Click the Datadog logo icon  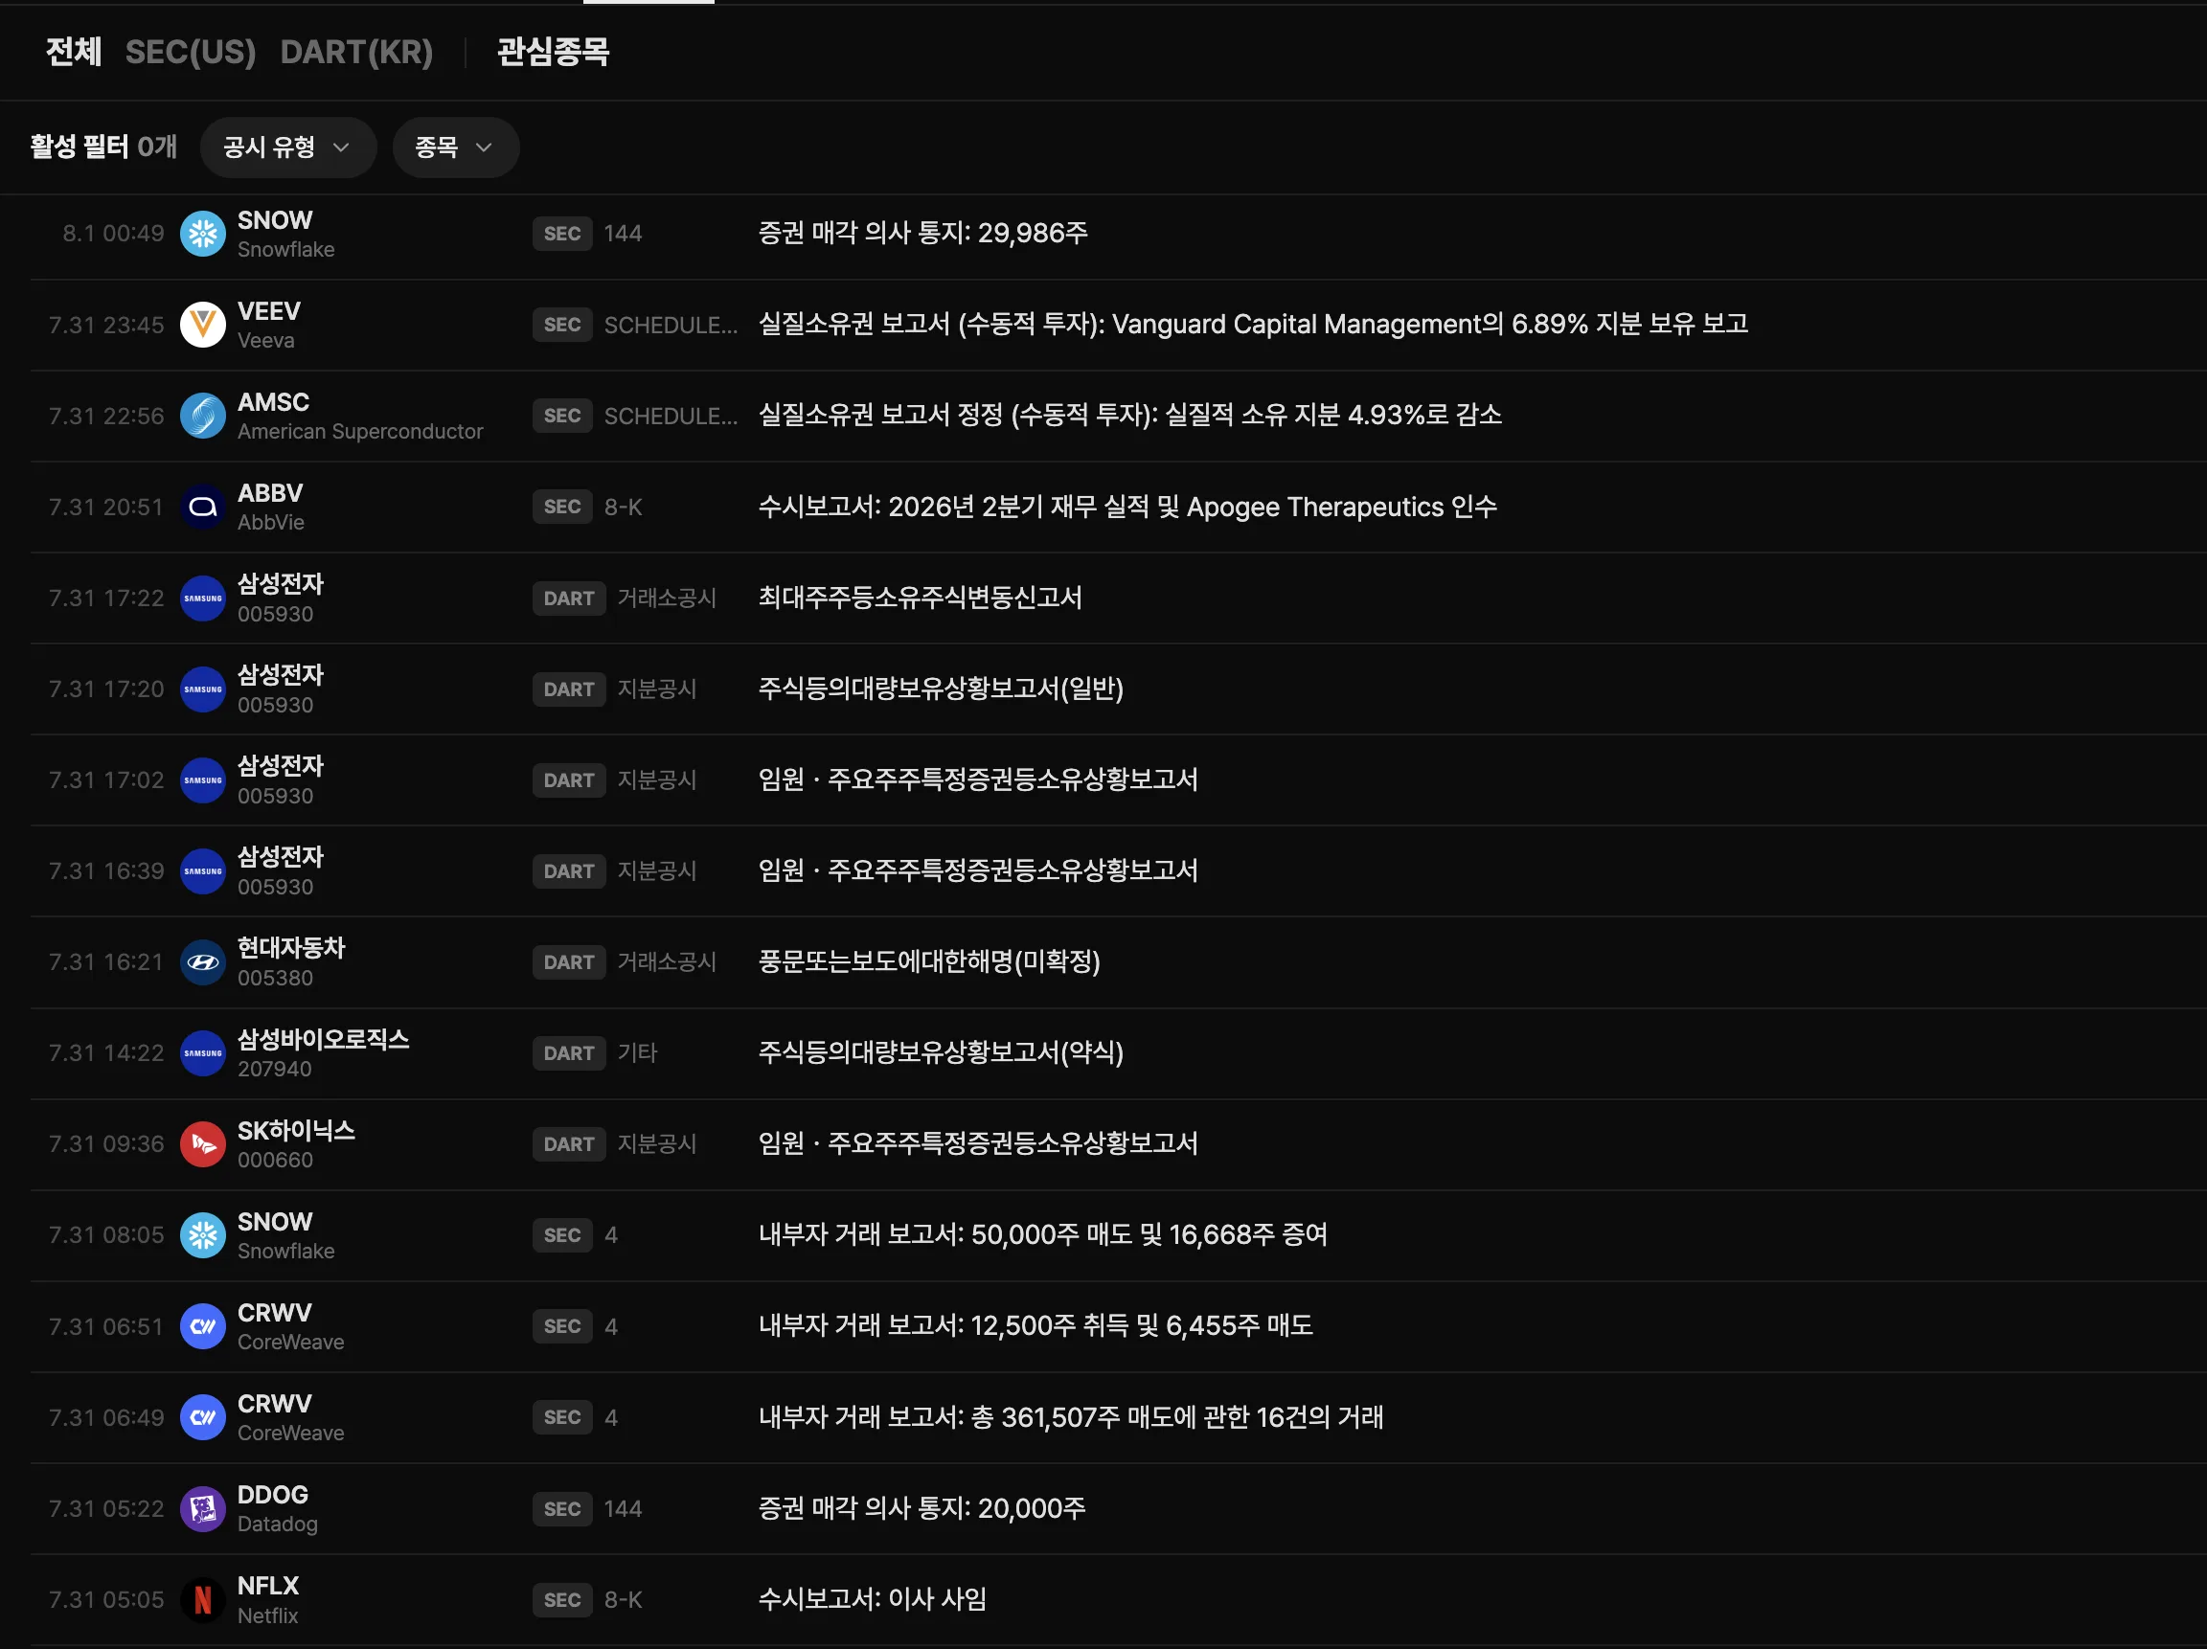point(202,1508)
